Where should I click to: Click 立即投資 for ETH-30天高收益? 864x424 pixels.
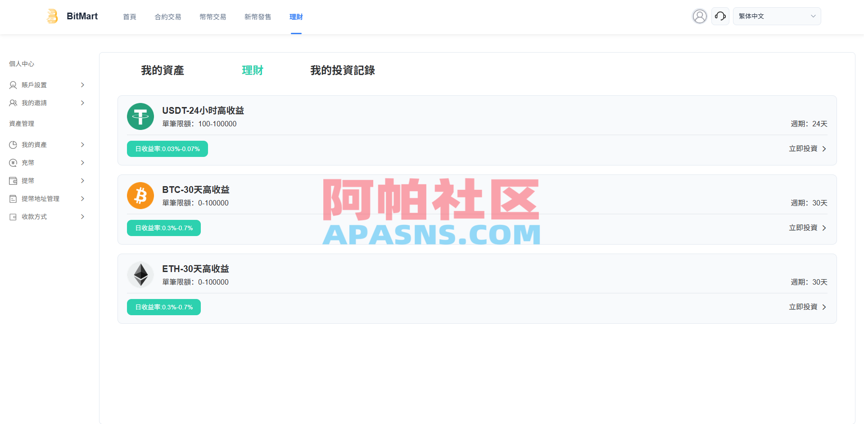tap(808, 307)
